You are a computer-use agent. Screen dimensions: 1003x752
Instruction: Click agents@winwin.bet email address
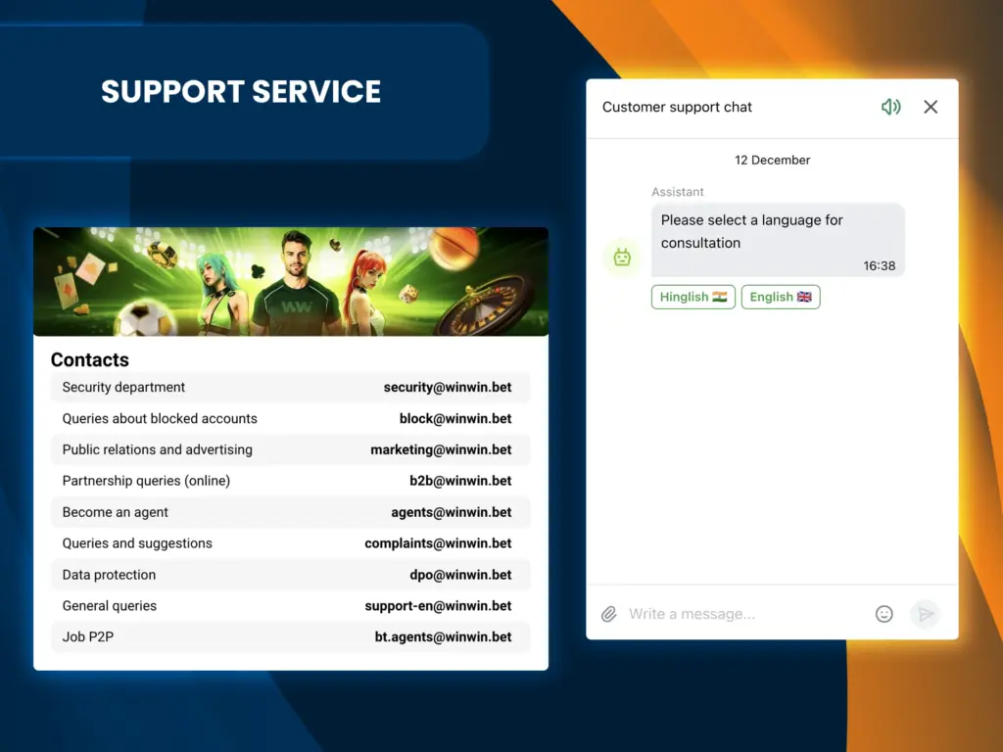tap(451, 512)
